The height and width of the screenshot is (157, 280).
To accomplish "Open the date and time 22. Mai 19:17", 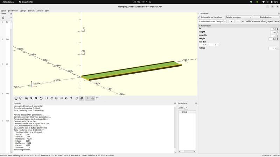I will [x=140, y=2].
